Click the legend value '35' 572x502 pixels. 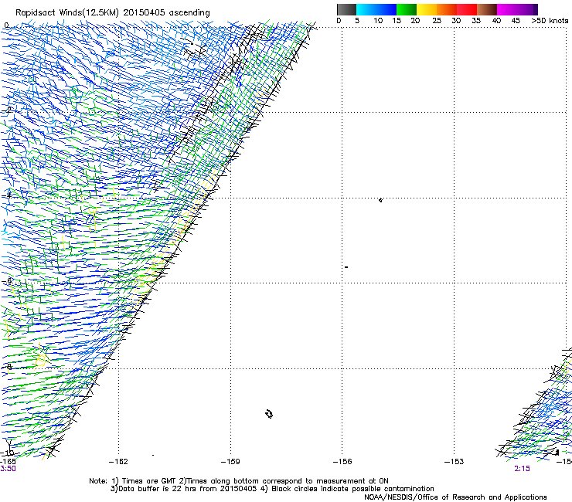(x=476, y=20)
